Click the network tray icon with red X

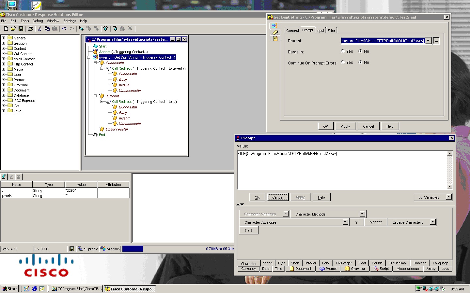point(425,289)
